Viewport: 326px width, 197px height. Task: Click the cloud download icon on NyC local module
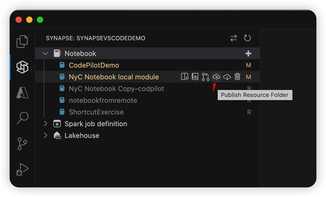(227, 77)
